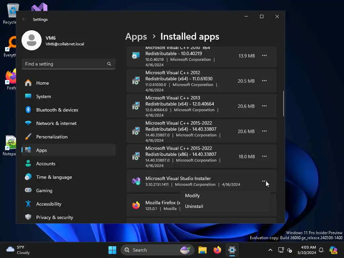344x258 pixels.
Task: Click the Settings gear in the taskbar
Action: click(232, 250)
